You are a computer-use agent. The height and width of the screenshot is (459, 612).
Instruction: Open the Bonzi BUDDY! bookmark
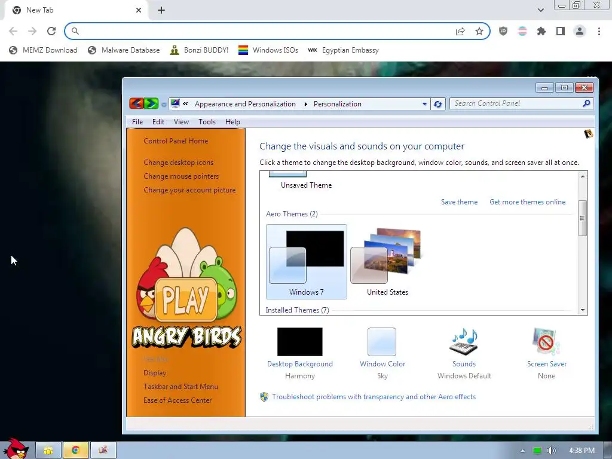pos(199,50)
